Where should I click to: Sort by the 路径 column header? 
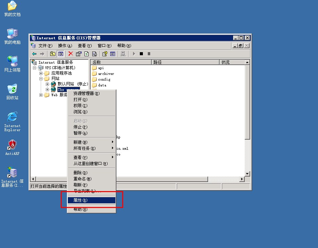pyautogui.click(x=185, y=62)
